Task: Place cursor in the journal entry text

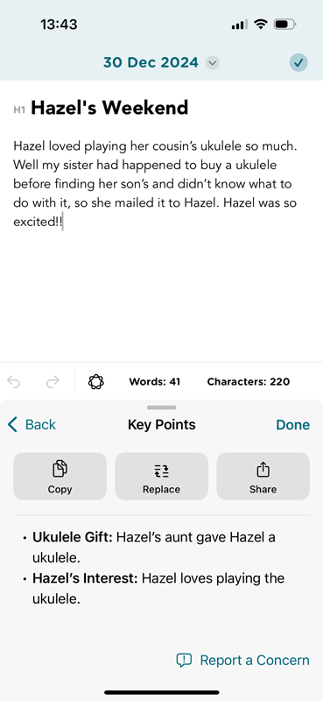Action: pyautogui.click(x=155, y=184)
